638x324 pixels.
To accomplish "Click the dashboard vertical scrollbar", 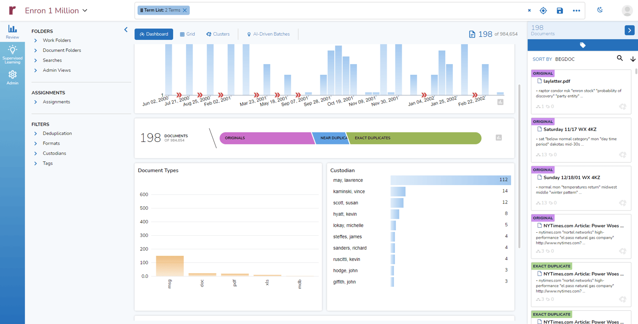I will pos(519,166).
